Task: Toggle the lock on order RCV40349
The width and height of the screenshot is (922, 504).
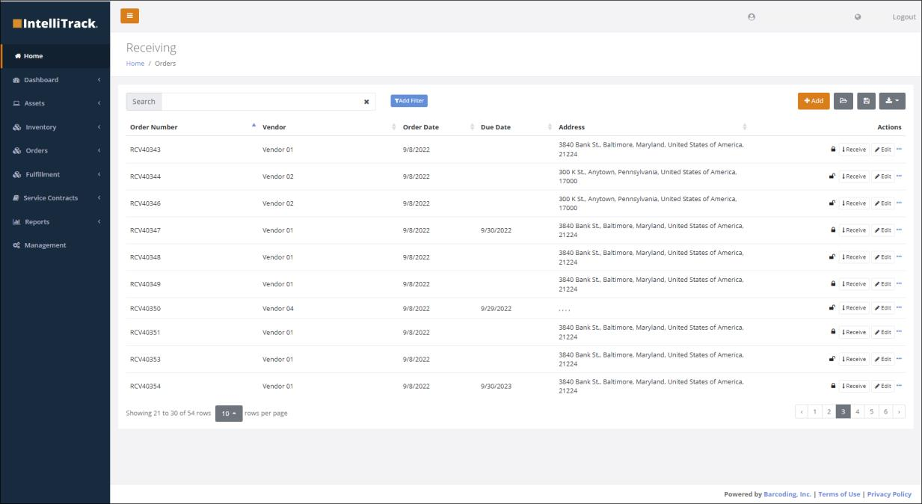Action: coord(833,284)
